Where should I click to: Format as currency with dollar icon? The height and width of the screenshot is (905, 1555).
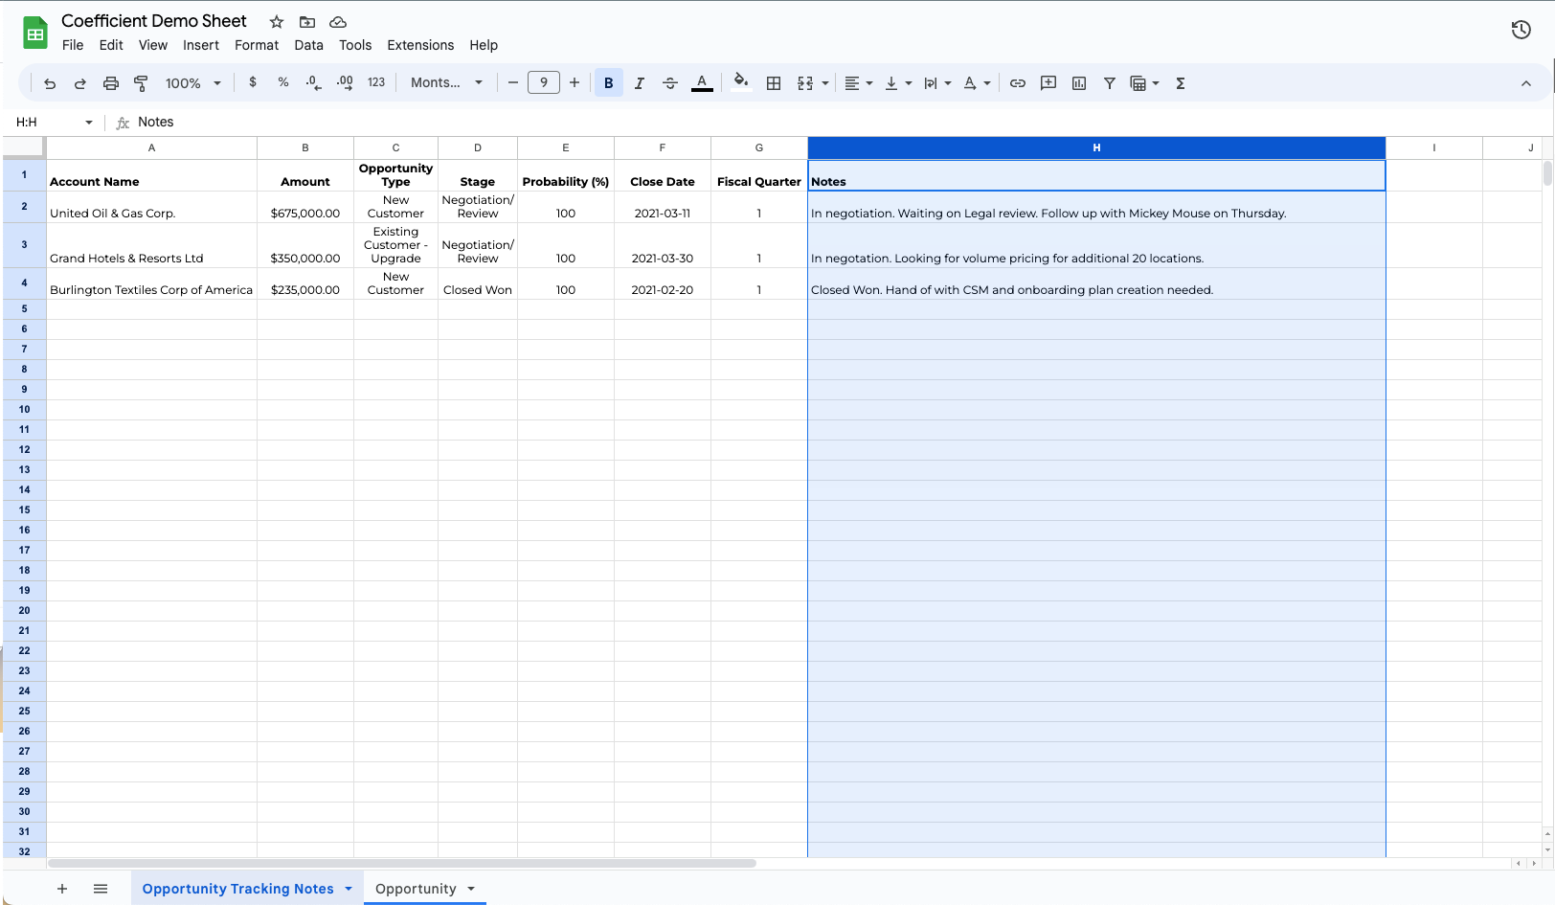253,82
